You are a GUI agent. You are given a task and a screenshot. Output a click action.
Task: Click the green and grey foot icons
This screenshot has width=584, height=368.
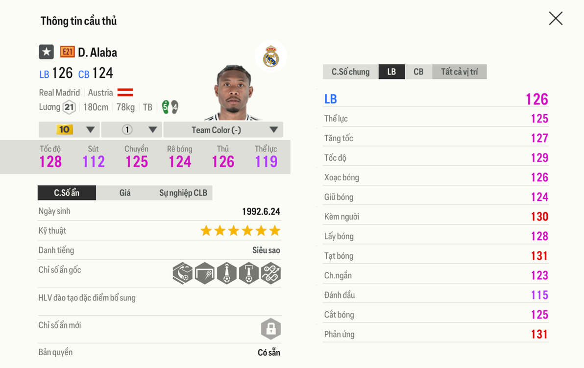(170, 107)
